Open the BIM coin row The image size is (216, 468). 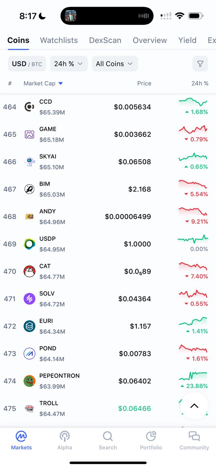click(x=108, y=189)
